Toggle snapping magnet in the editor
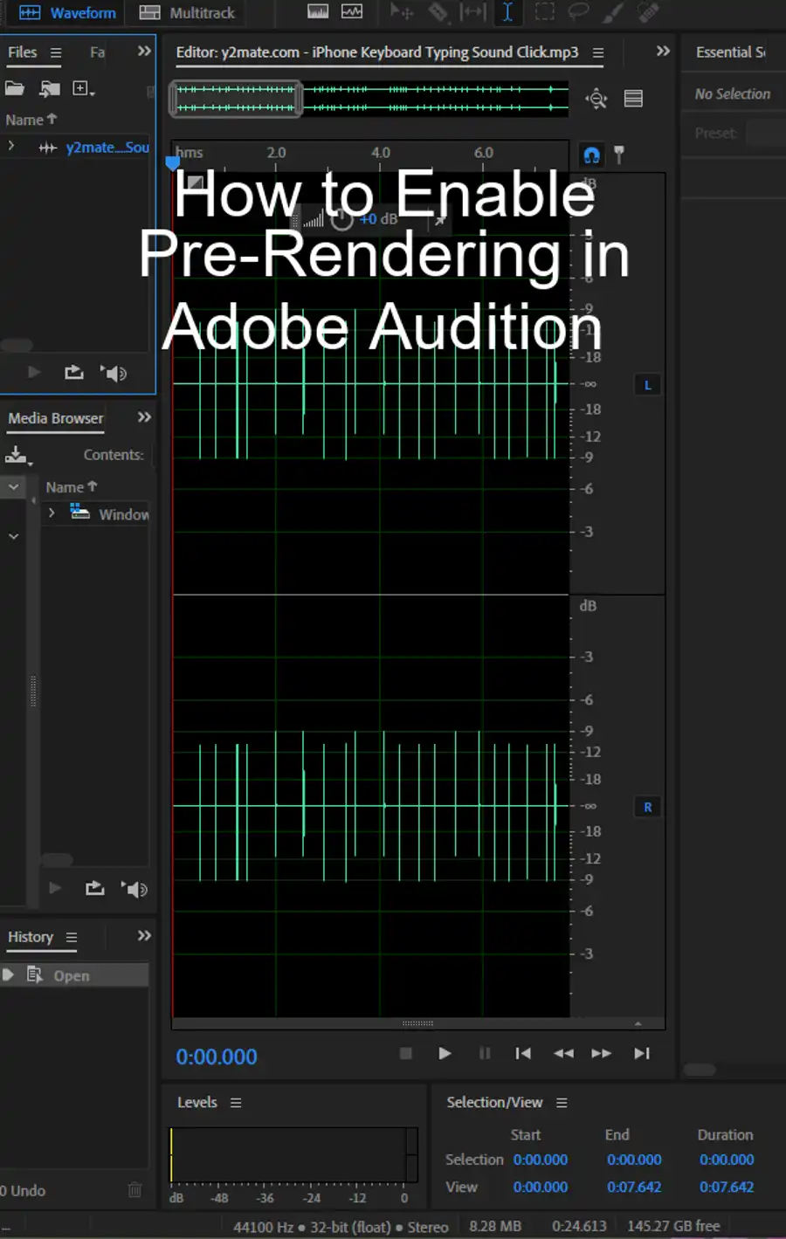This screenshot has width=786, height=1239. coord(591,155)
